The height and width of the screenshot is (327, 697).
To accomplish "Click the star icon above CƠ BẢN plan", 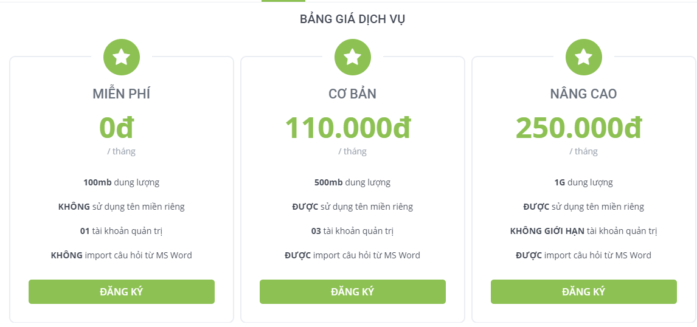I will (x=353, y=57).
